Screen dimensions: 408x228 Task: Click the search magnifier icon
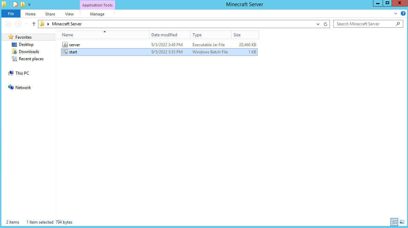398,24
